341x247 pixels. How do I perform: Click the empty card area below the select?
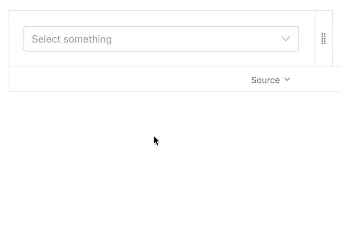point(161,60)
